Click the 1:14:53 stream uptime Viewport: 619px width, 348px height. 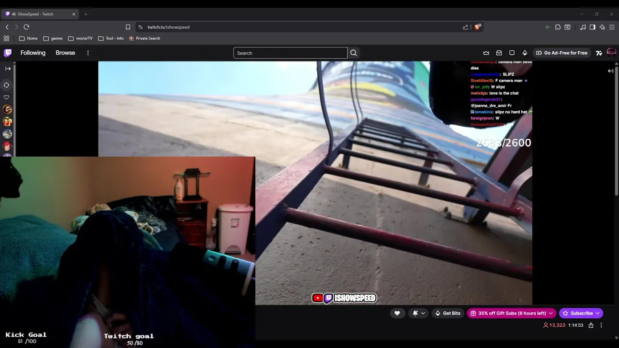(575, 325)
